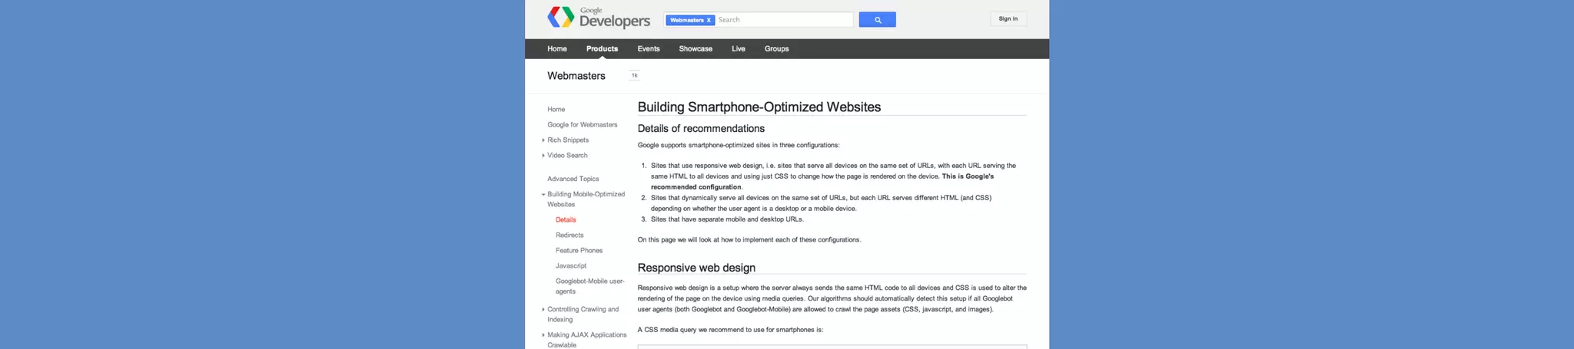Open the Feature Phones sidebar link

(x=579, y=251)
